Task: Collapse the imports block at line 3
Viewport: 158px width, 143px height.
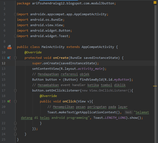Action: [x=15, y=14]
